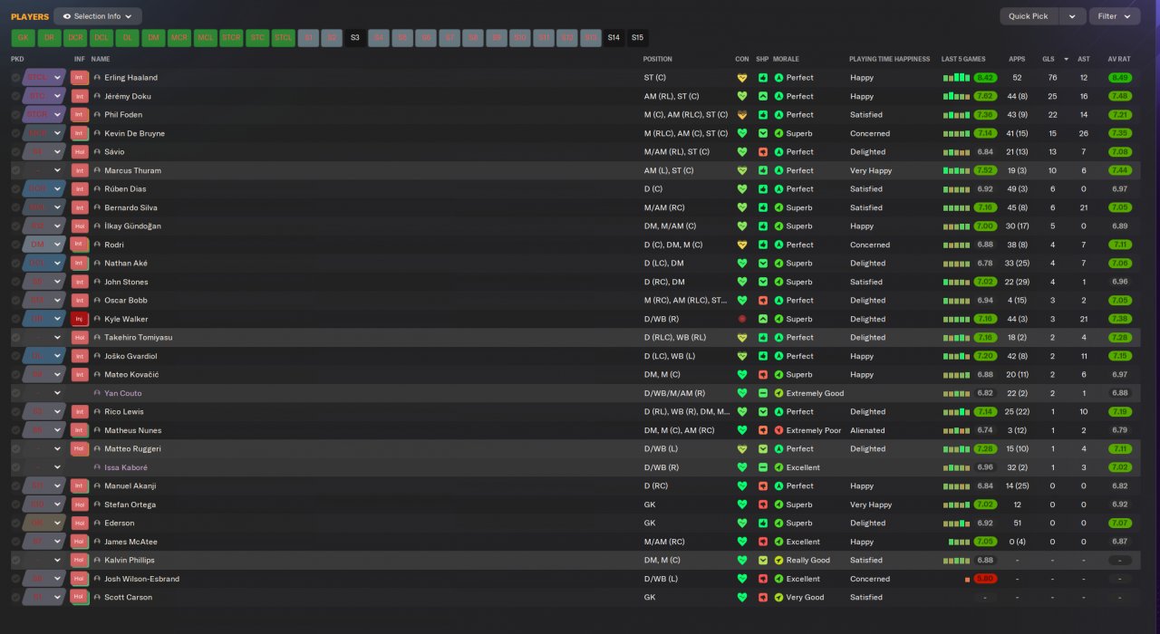Viewport: 1160px width, 634px height.
Task: Toggle the selection tick for Kyle Walker
Action: (15, 319)
